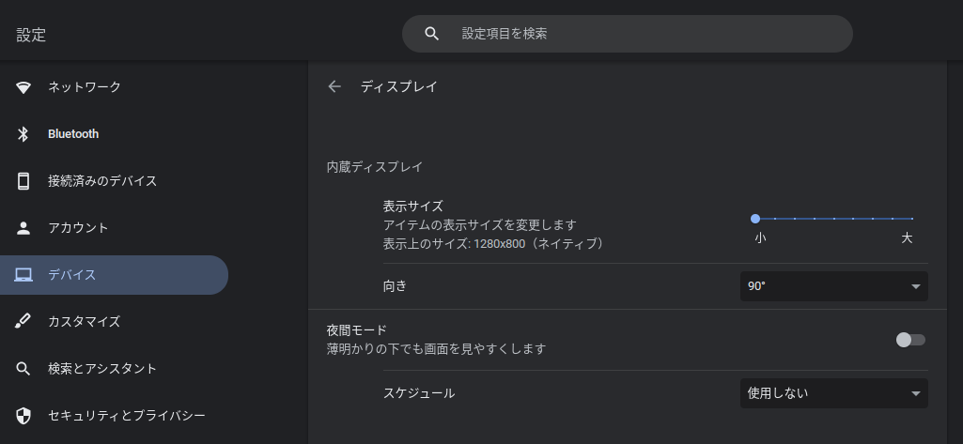Click the connected devices phone icon
963x444 pixels.
coord(23,181)
